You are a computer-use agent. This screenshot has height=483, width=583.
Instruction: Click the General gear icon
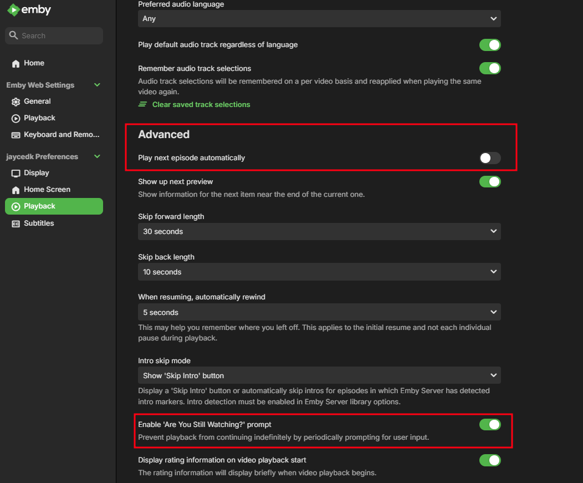pyautogui.click(x=16, y=101)
